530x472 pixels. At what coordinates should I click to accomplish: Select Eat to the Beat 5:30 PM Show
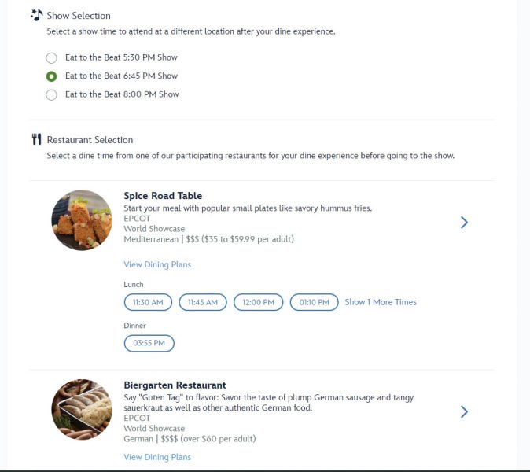click(52, 57)
